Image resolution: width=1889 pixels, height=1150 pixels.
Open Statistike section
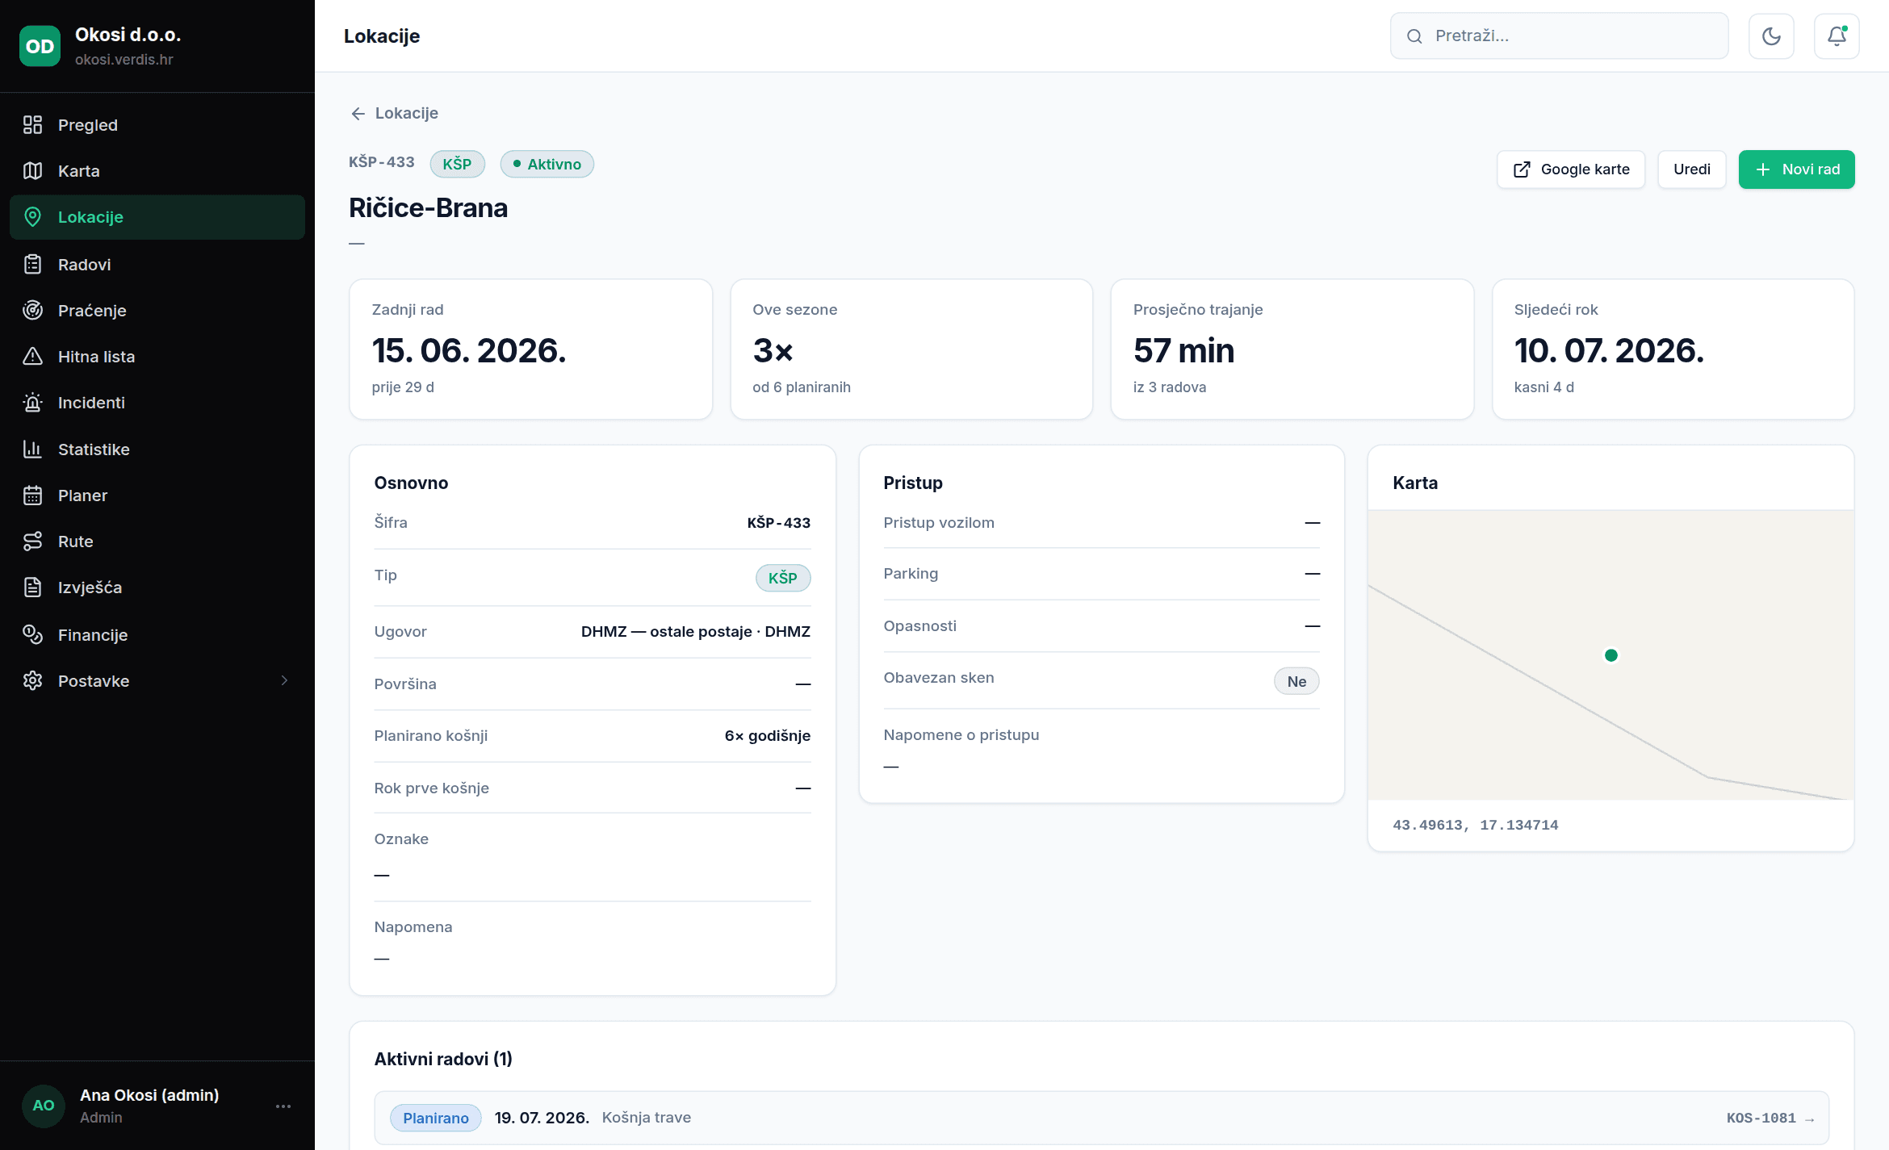[157, 450]
